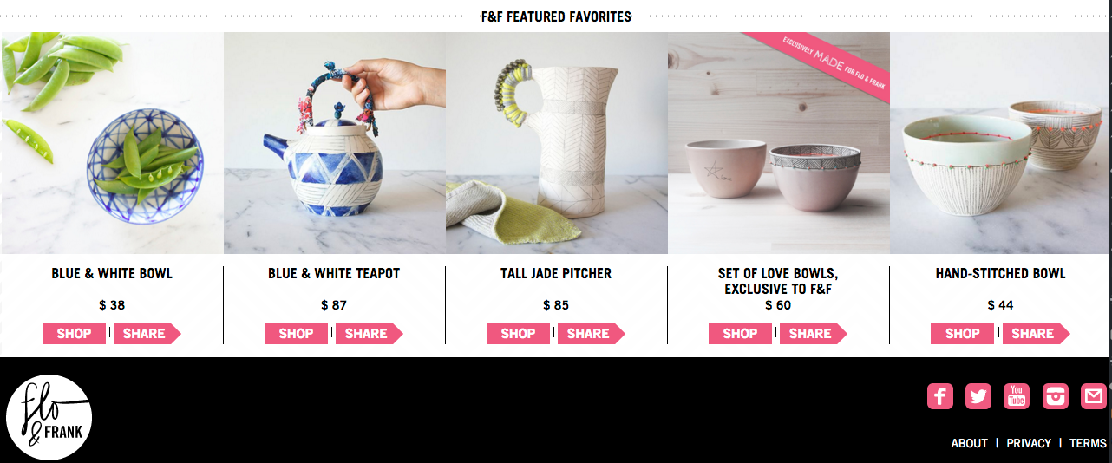
Task: Shop the Hand-Stitched Bowl
Action: click(x=962, y=334)
